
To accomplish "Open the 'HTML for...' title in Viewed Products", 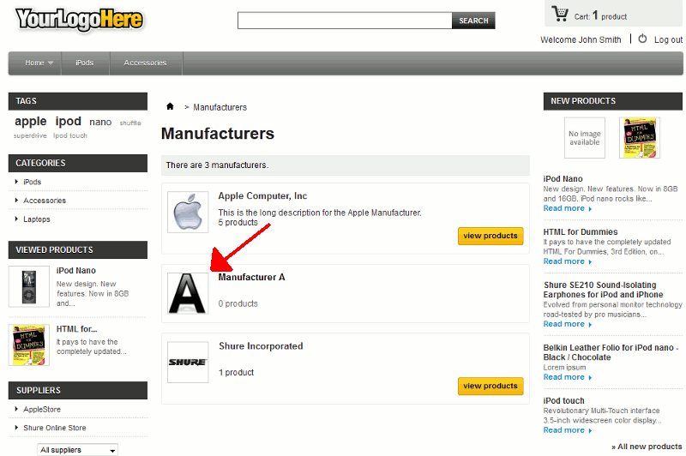I will coord(77,329).
